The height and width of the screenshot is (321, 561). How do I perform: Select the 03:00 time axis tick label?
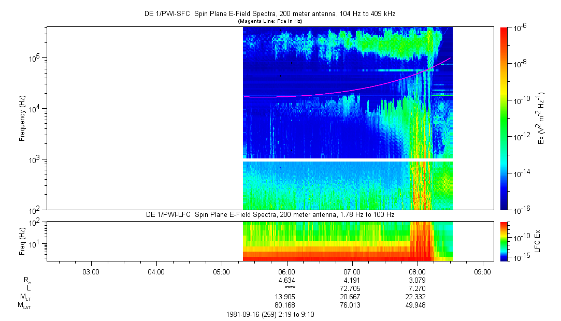[x=91, y=271]
